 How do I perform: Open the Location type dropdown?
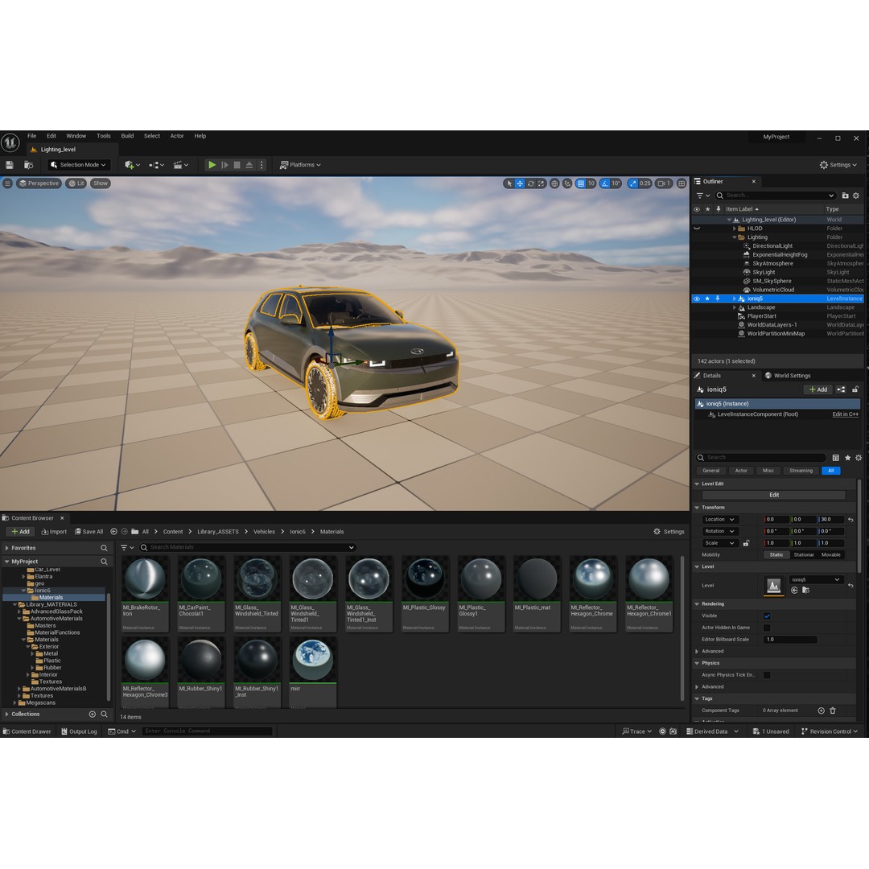719,520
